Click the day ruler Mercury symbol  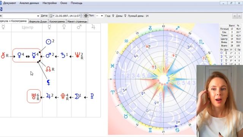tap(125, 16)
